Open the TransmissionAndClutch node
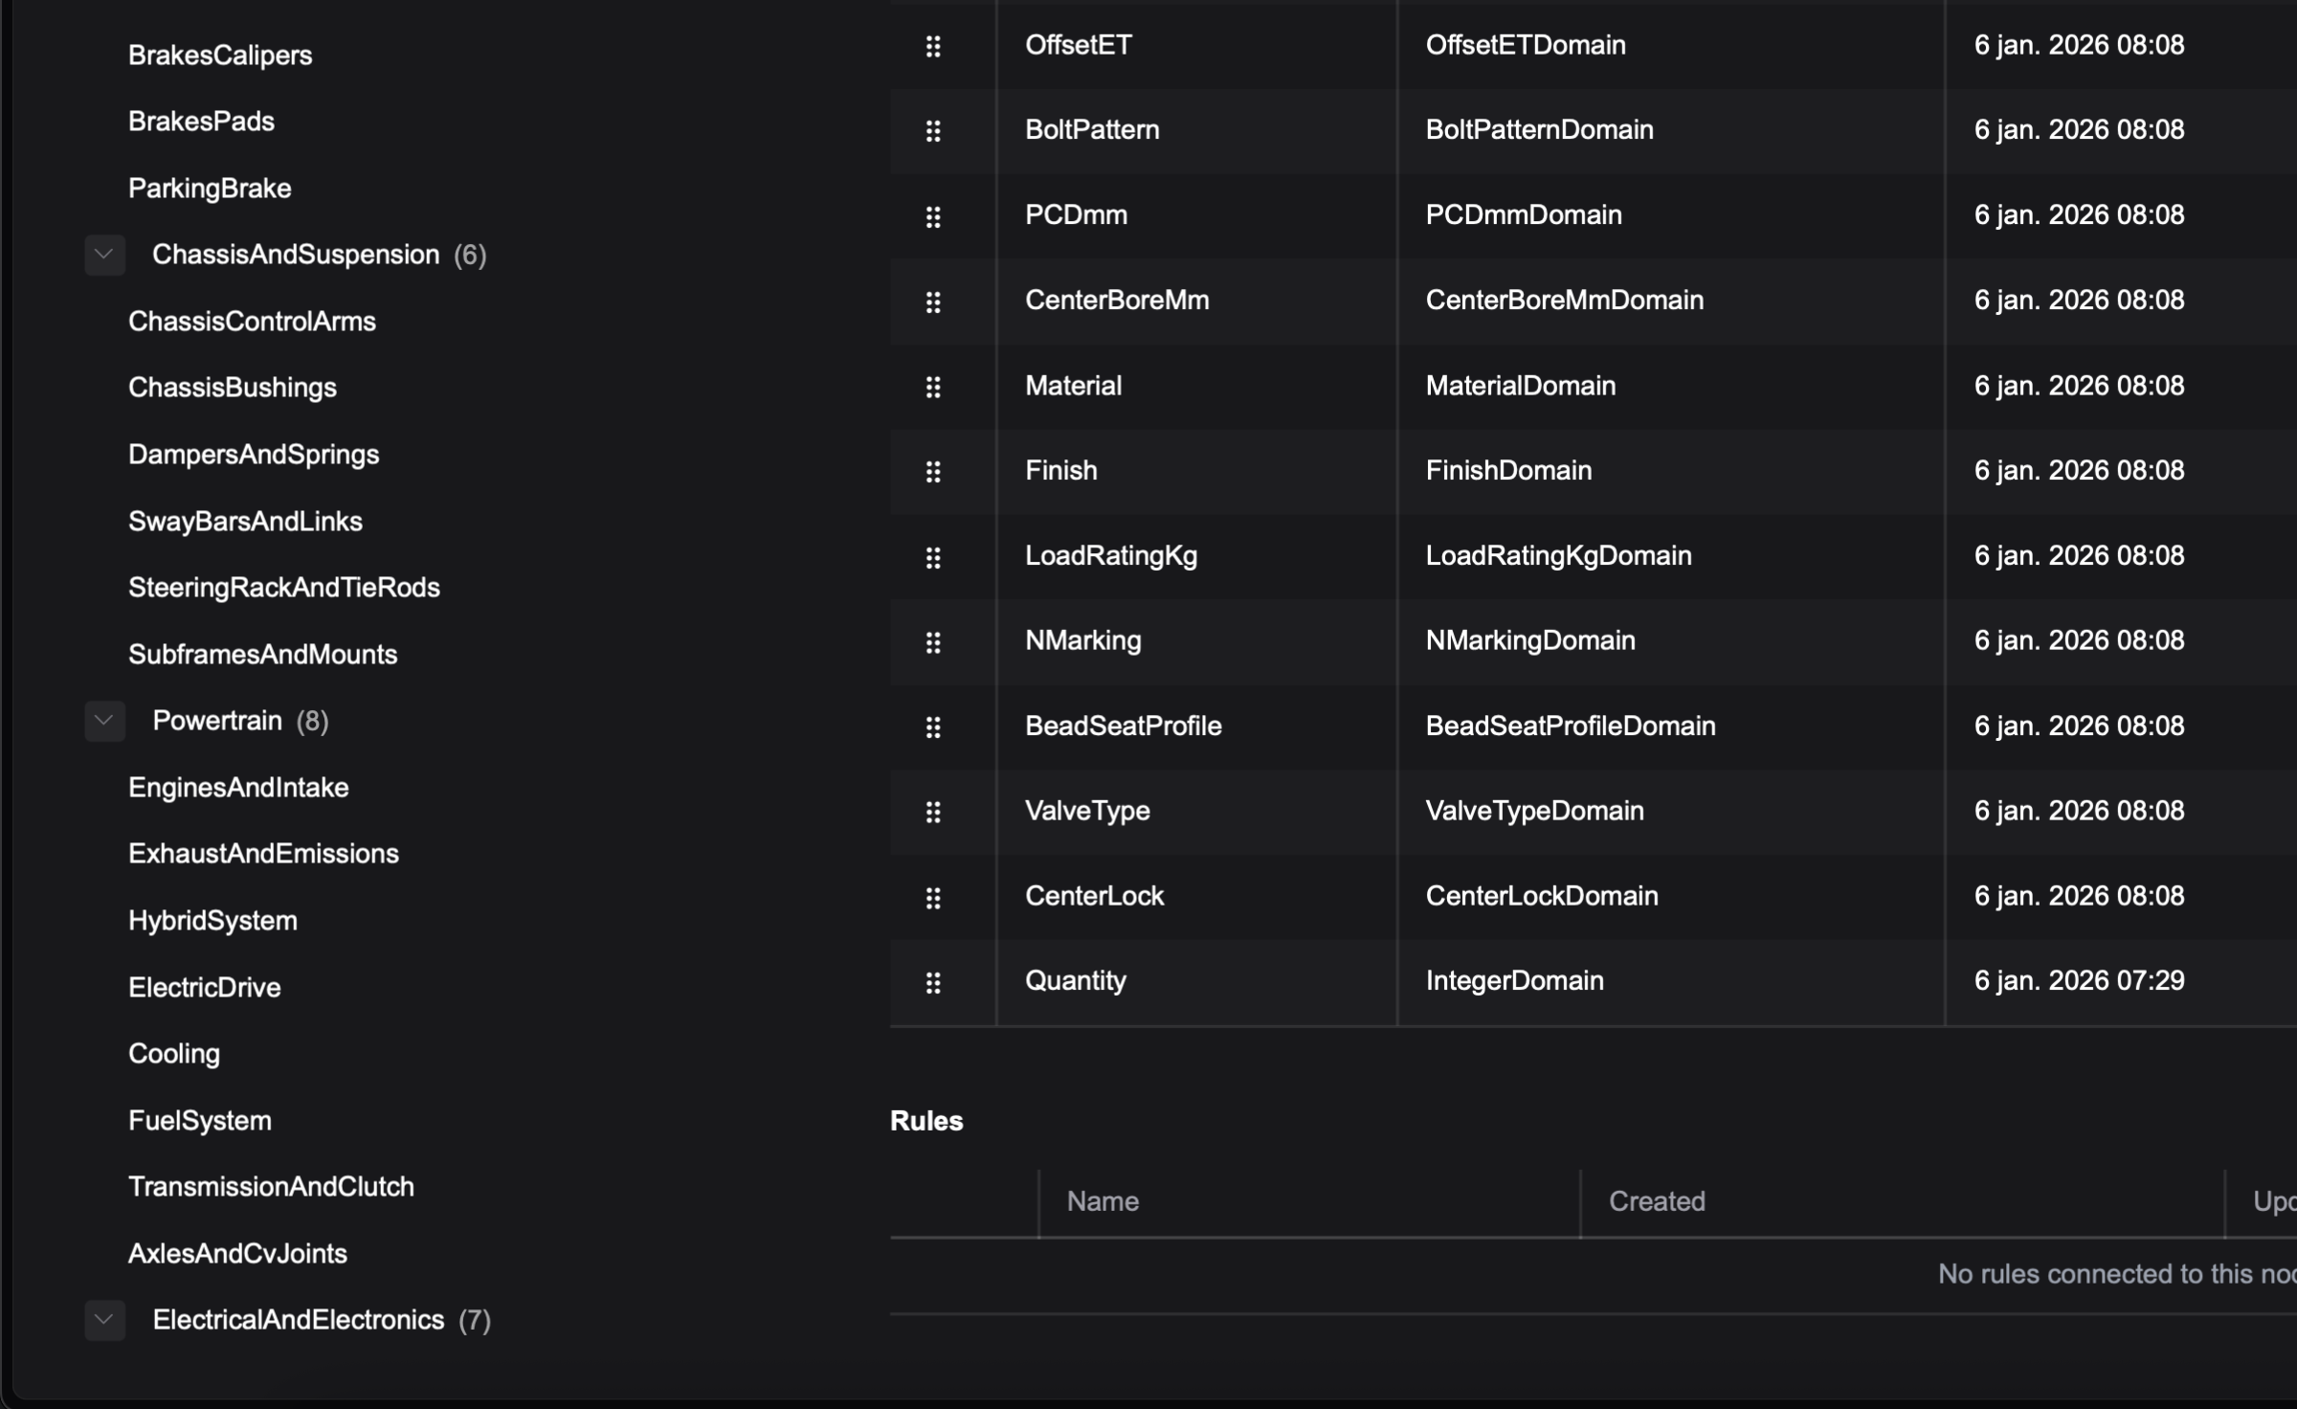The height and width of the screenshot is (1409, 2297). click(x=271, y=1187)
